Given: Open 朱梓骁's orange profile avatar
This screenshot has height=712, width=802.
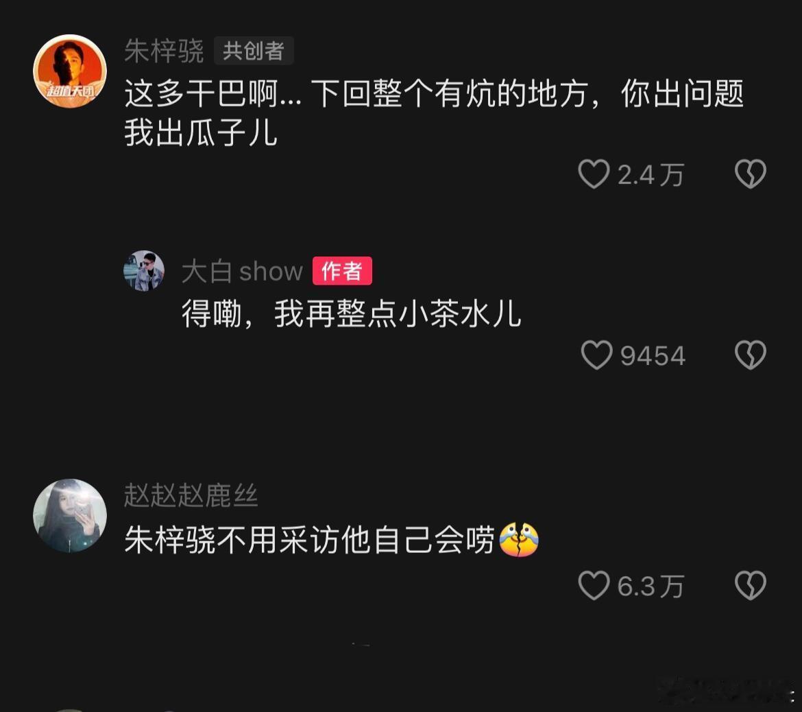Looking at the screenshot, I should point(70,71).
